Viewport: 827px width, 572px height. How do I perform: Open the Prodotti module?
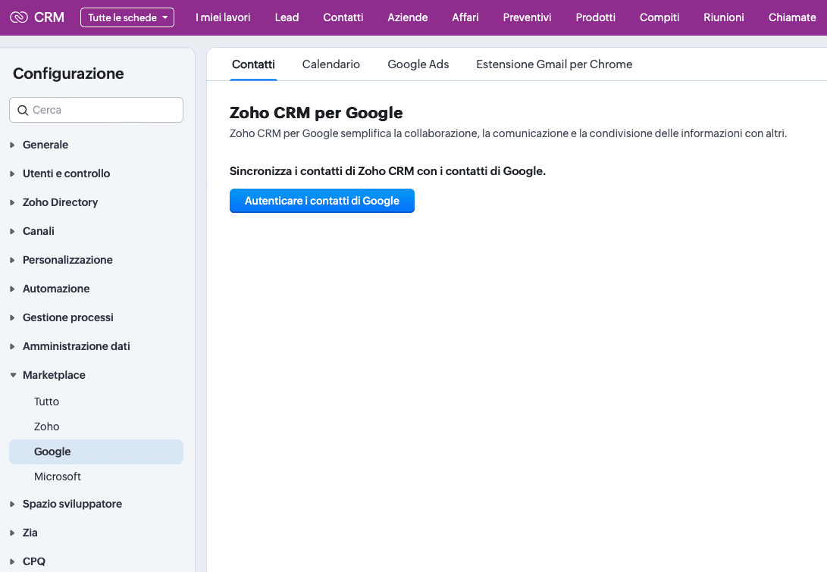[x=596, y=17]
